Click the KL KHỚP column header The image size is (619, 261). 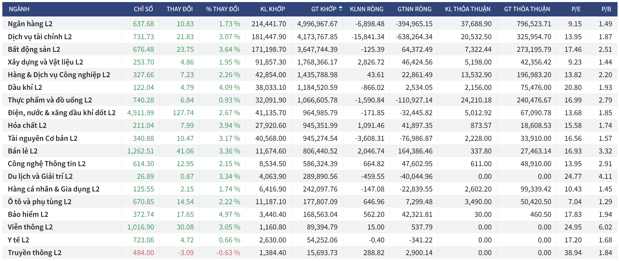pyautogui.click(x=273, y=9)
